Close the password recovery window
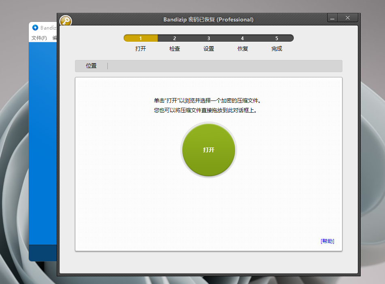Screen dimensions: 385x284 coord(348,18)
